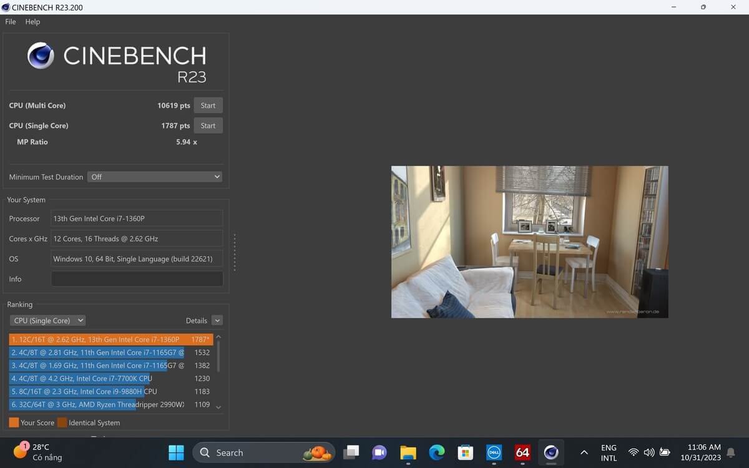
Task: Click the 1787 pts single core score
Action: point(175,125)
